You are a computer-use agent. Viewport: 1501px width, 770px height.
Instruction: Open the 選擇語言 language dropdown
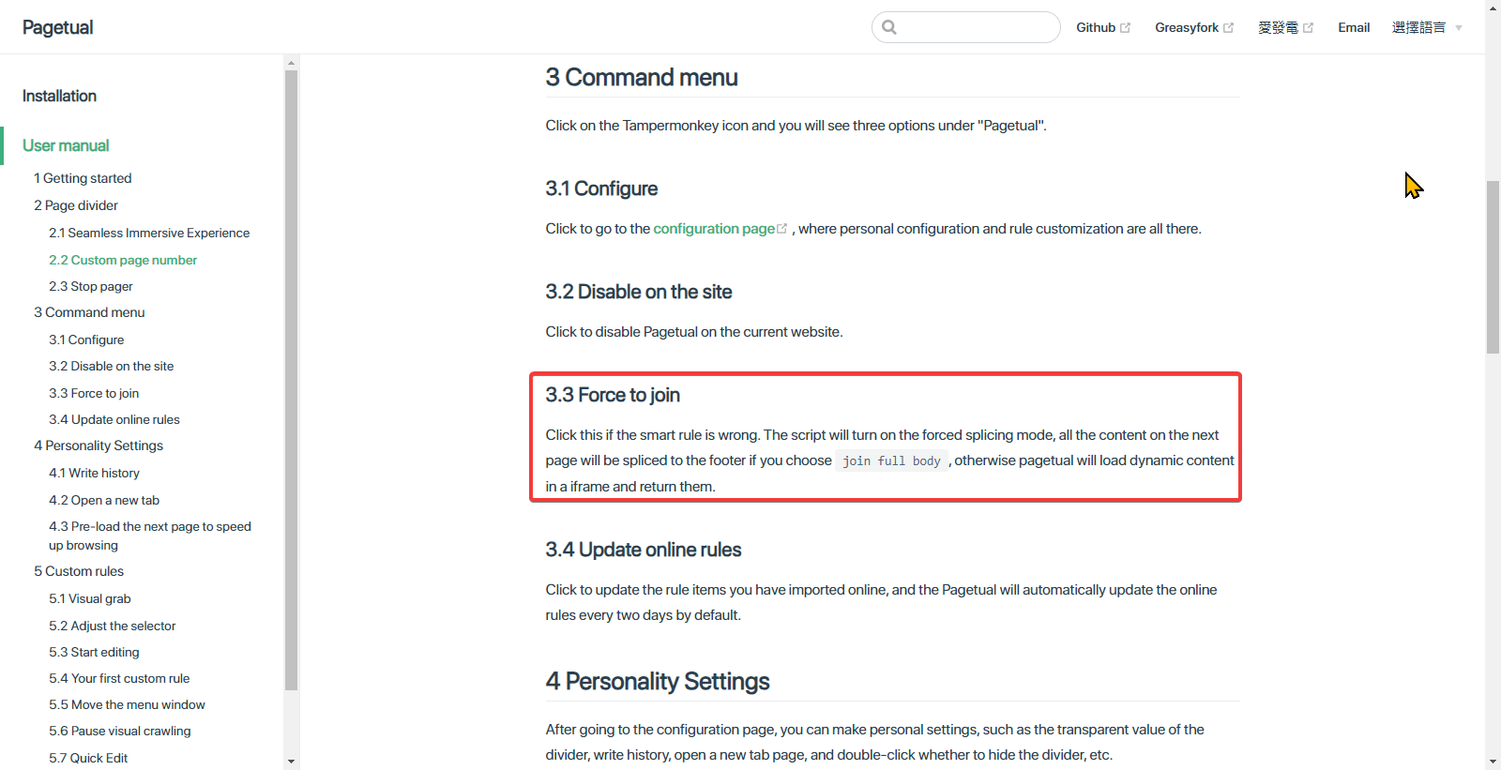coord(1418,26)
